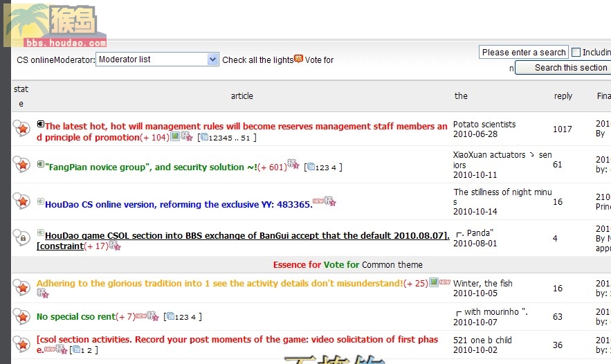This screenshot has width=611, height=364.
Task: Open 'Adhering to the glorious tradition' thread
Action: click(220, 283)
